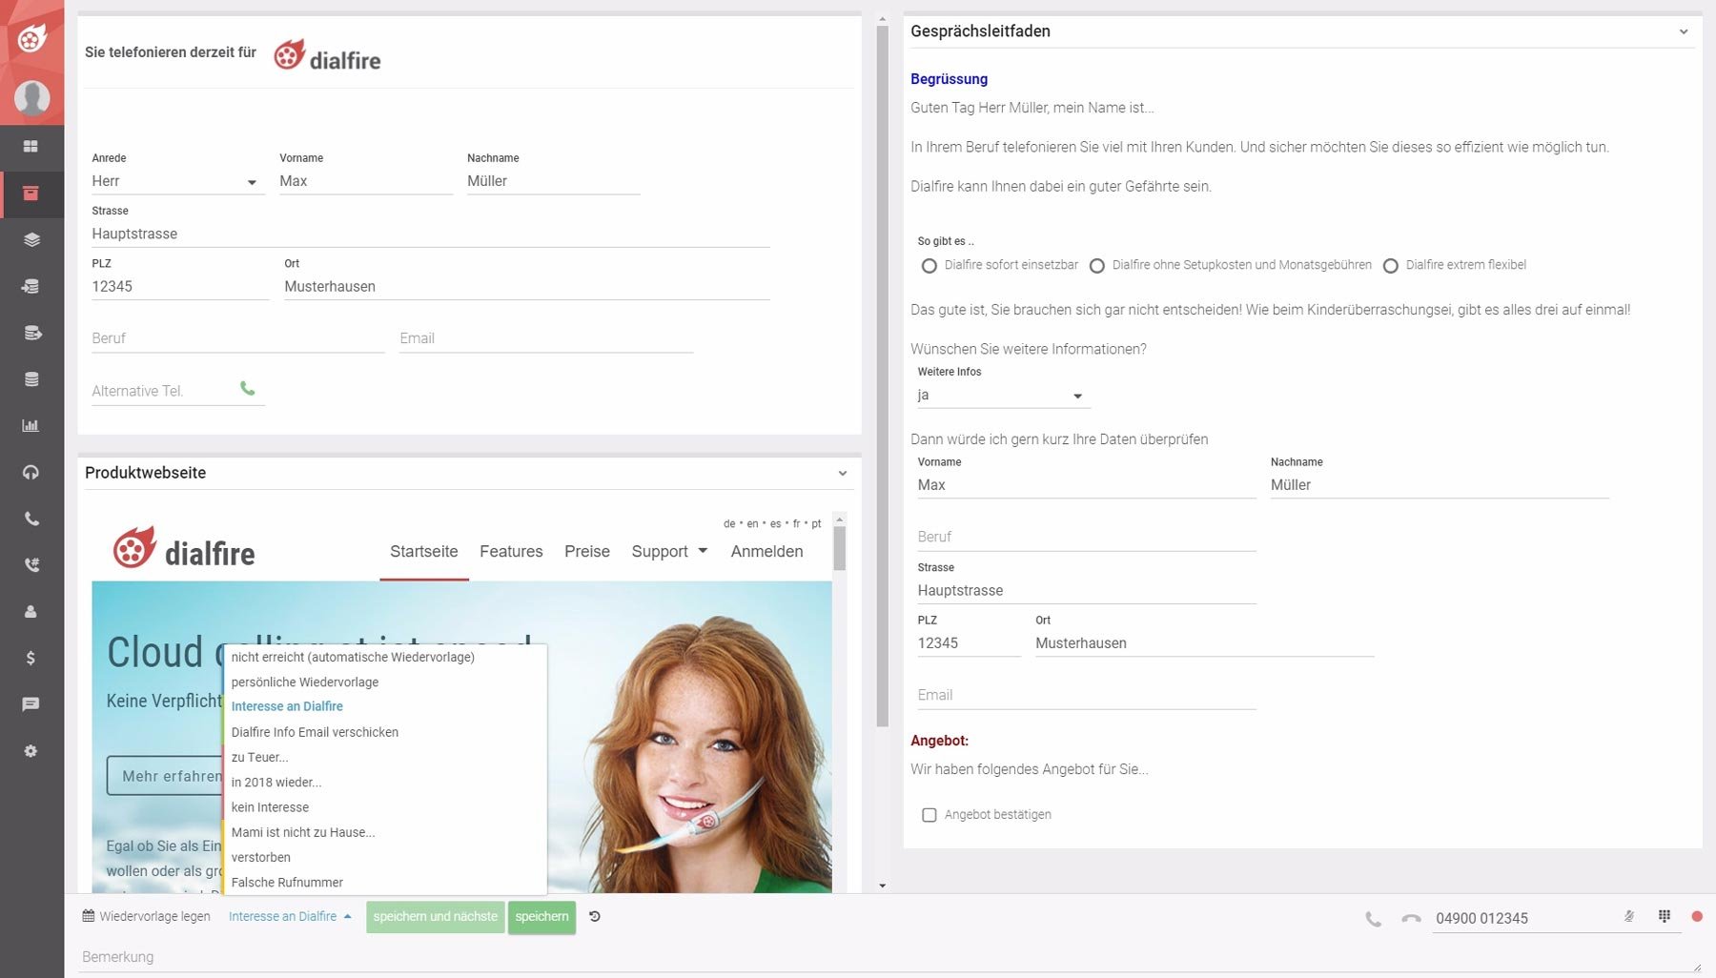Call the alternative telephone with green phone icon
The height and width of the screenshot is (978, 1716).
click(x=247, y=388)
